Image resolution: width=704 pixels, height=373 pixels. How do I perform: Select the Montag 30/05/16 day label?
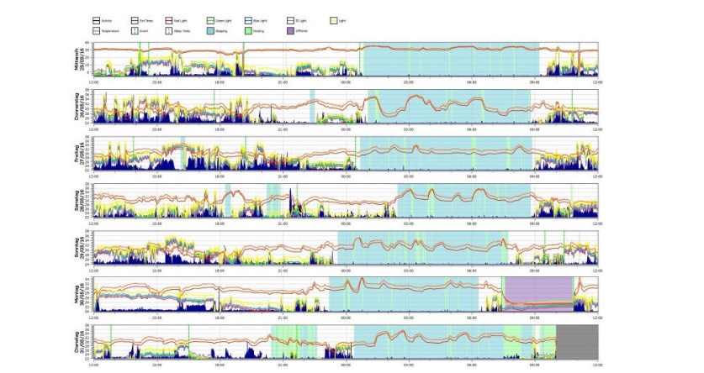tap(79, 295)
